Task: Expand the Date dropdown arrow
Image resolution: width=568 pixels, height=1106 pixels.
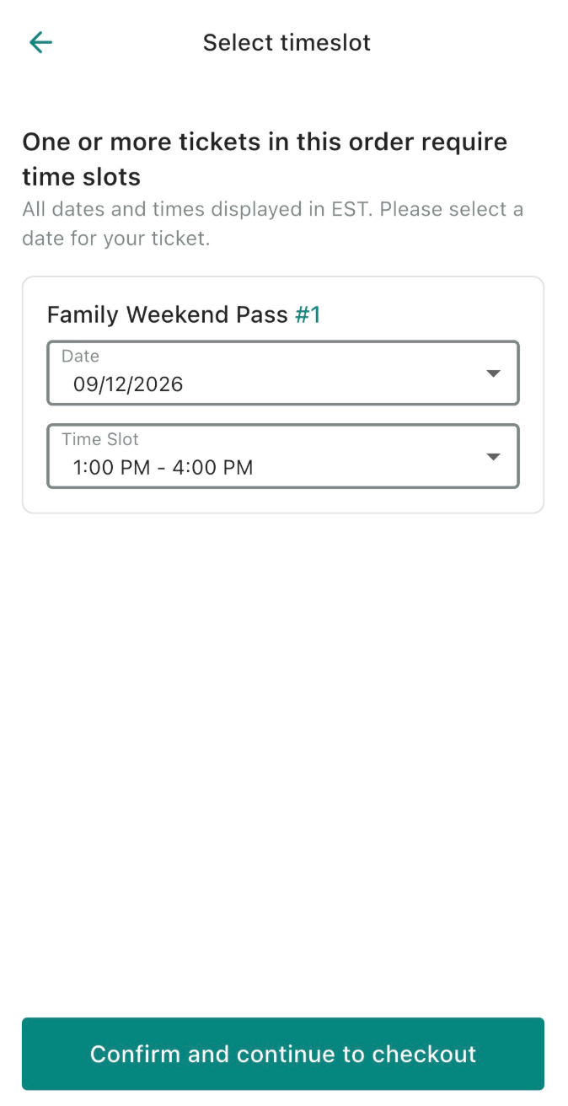Action: point(494,373)
